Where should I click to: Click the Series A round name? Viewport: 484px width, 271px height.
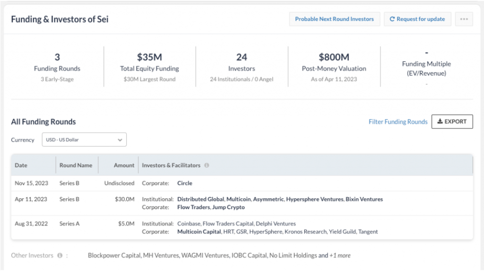point(69,223)
